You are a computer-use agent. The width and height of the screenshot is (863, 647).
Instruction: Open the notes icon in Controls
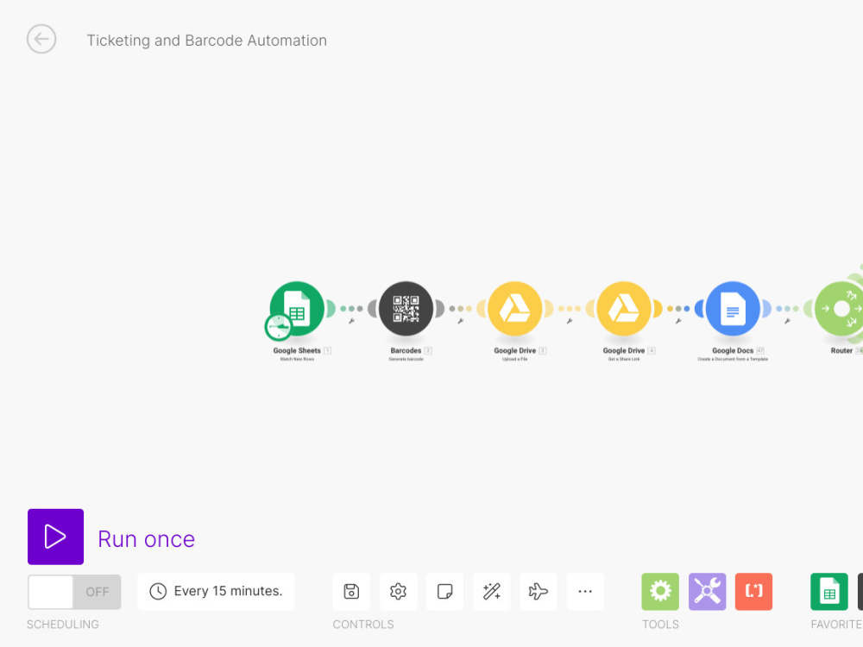[444, 592]
